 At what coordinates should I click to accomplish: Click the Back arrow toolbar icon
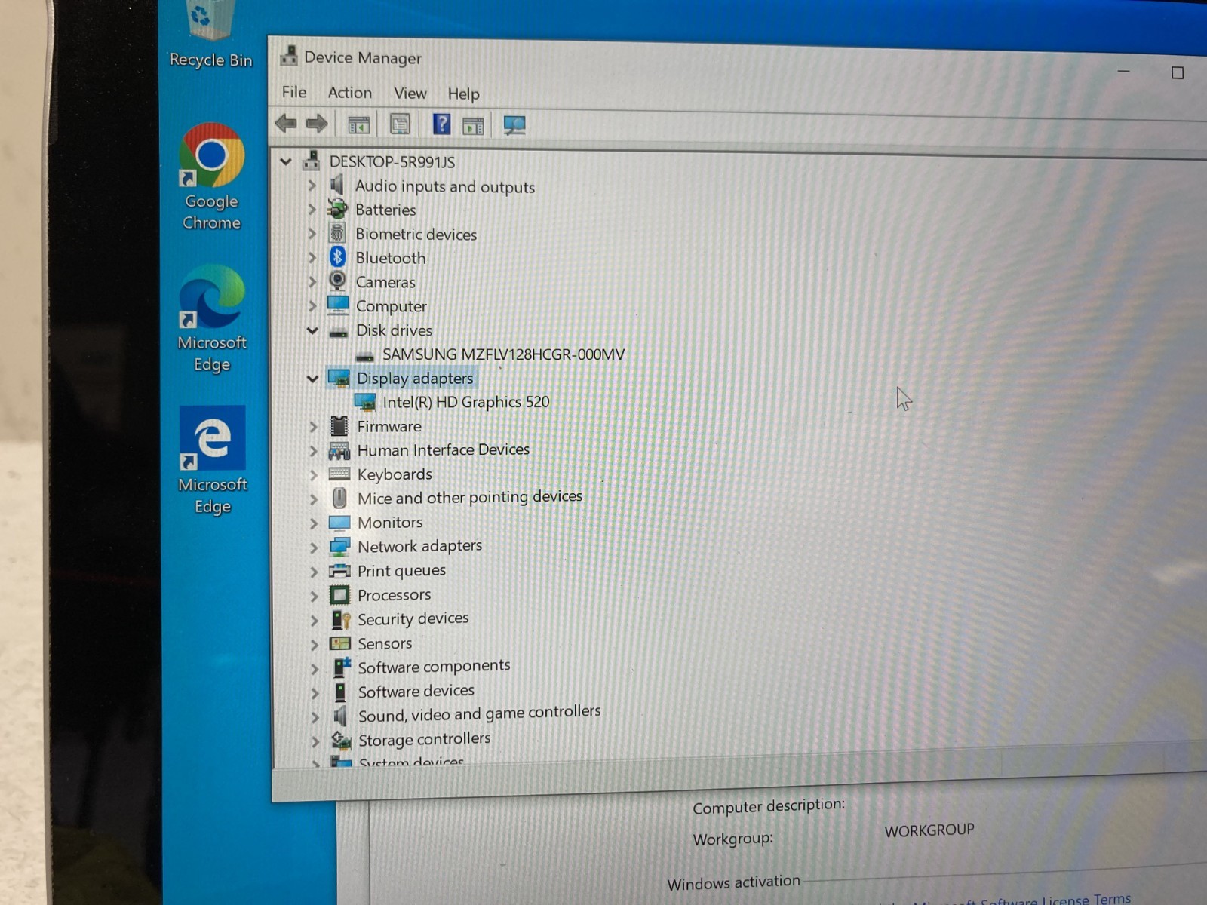[x=286, y=123]
